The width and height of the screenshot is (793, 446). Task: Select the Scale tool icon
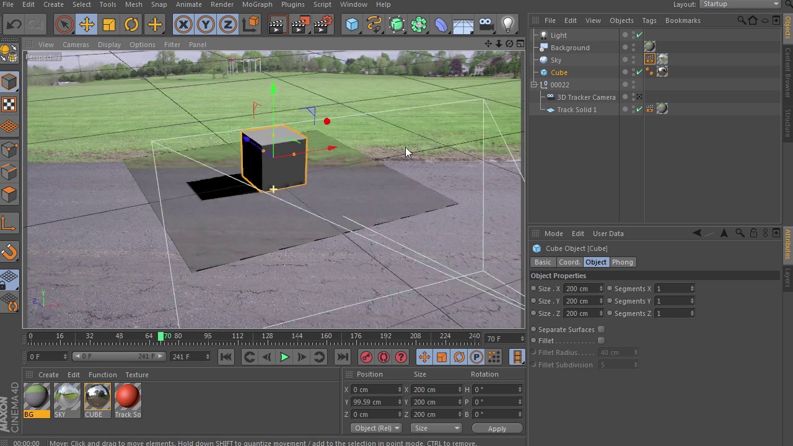pos(109,25)
